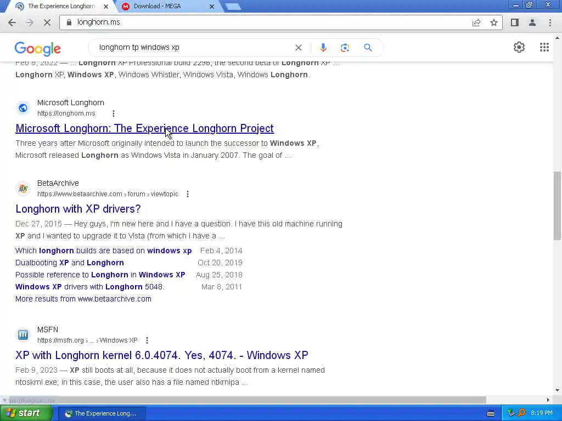Click the msfn.org Windows XP URL
Screen dimensions: 562x421
(87, 340)
